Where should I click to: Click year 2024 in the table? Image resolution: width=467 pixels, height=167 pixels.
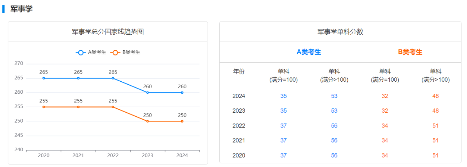pyautogui.click(x=239, y=96)
